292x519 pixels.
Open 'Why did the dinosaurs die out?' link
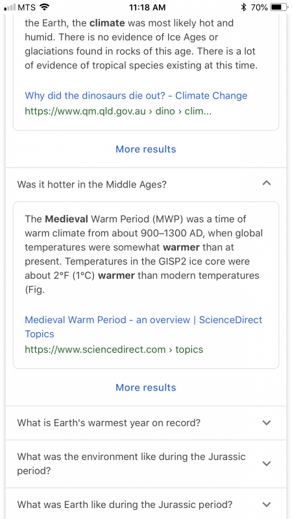pos(136,95)
